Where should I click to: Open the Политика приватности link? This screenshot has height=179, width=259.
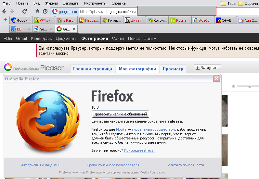coord(185,165)
